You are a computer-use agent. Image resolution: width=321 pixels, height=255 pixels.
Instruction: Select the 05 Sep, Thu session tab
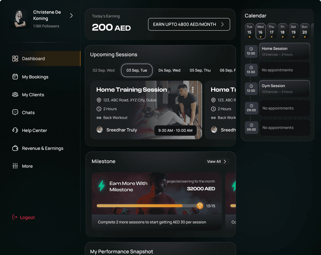pos(200,70)
